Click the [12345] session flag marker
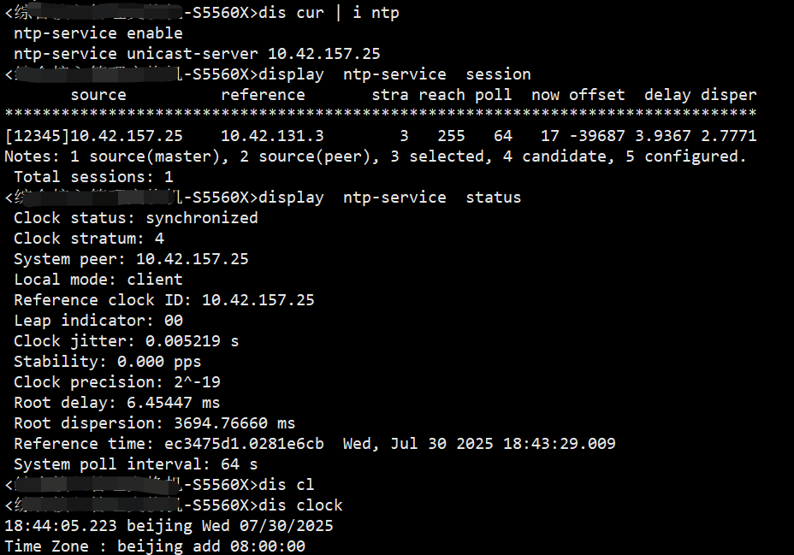The width and height of the screenshot is (794, 555). (37, 136)
